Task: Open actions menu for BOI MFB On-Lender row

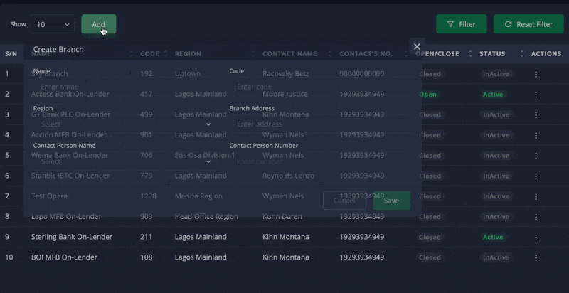Action: point(536,257)
